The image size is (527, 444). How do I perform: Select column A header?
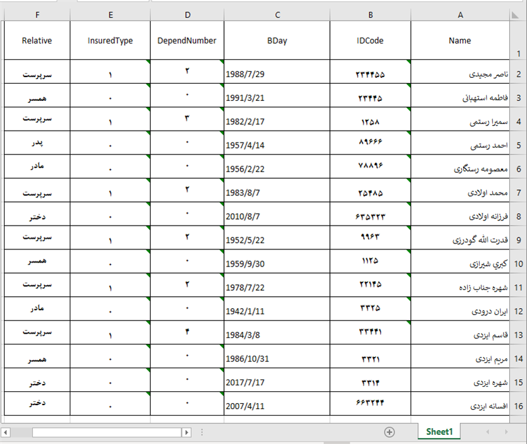pos(460,15)
